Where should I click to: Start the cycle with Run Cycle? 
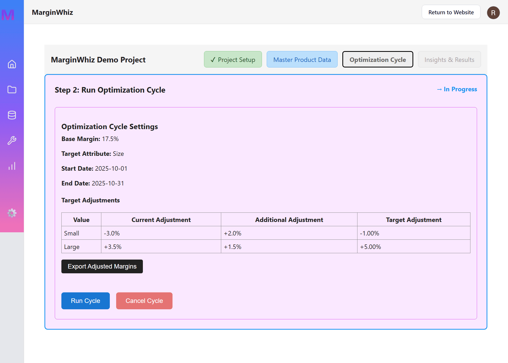pos(85,301)
